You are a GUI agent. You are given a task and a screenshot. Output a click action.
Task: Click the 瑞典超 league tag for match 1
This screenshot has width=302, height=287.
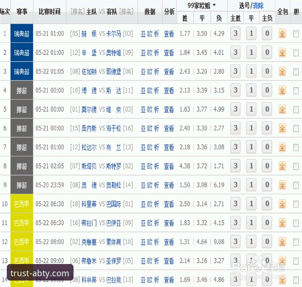coord(22,33)
